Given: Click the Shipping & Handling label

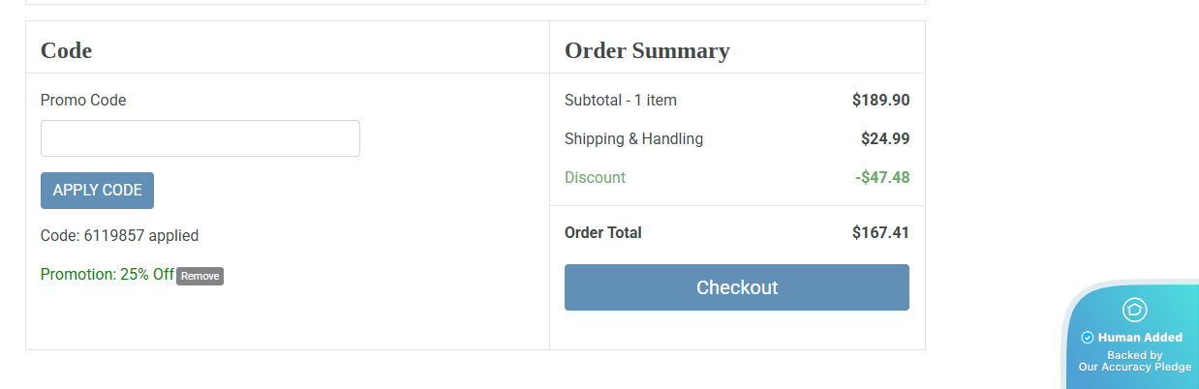Looking at the screenshot, I should point(633,138).
